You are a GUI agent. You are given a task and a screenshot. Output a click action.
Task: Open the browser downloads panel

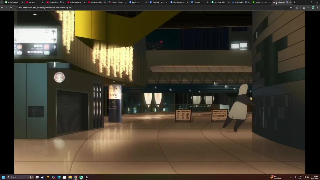304,8
